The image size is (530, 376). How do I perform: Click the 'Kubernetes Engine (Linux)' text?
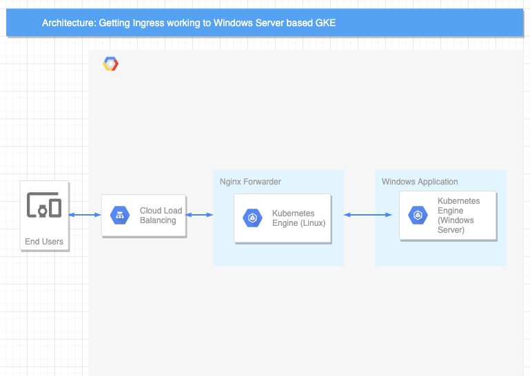tap(299, 218)
